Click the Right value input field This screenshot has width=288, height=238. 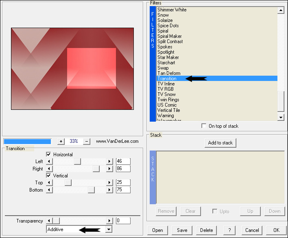tap(123, 168)
